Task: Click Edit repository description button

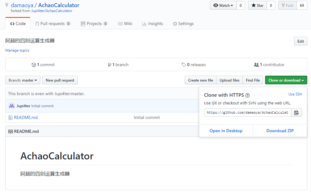Action: tap(301, 41)
